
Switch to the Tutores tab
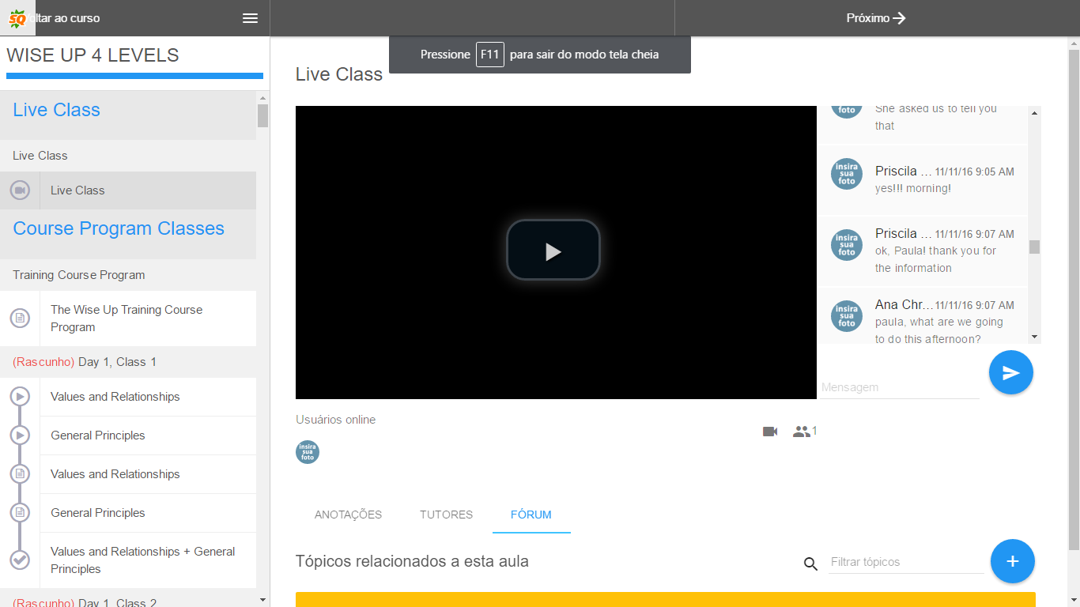[x=446, y=515]
